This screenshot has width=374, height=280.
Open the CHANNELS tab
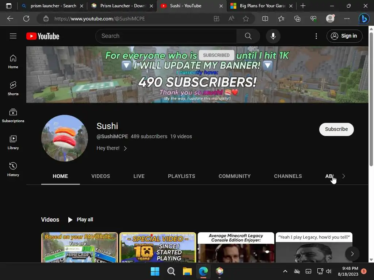click(288, 176)
